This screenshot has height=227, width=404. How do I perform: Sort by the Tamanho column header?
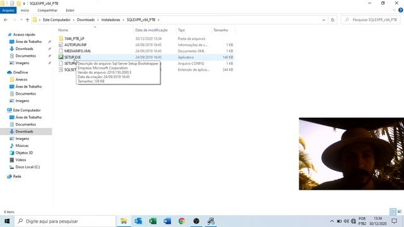click(221, 30)
